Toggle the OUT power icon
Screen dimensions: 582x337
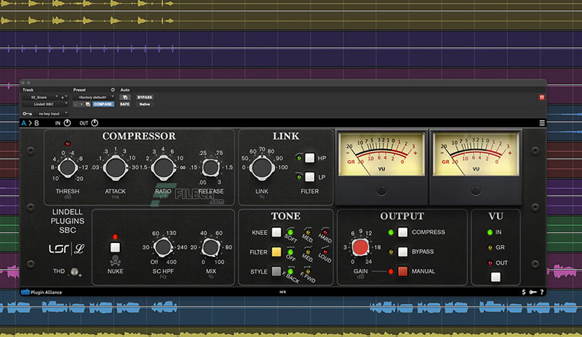[93, 123]
